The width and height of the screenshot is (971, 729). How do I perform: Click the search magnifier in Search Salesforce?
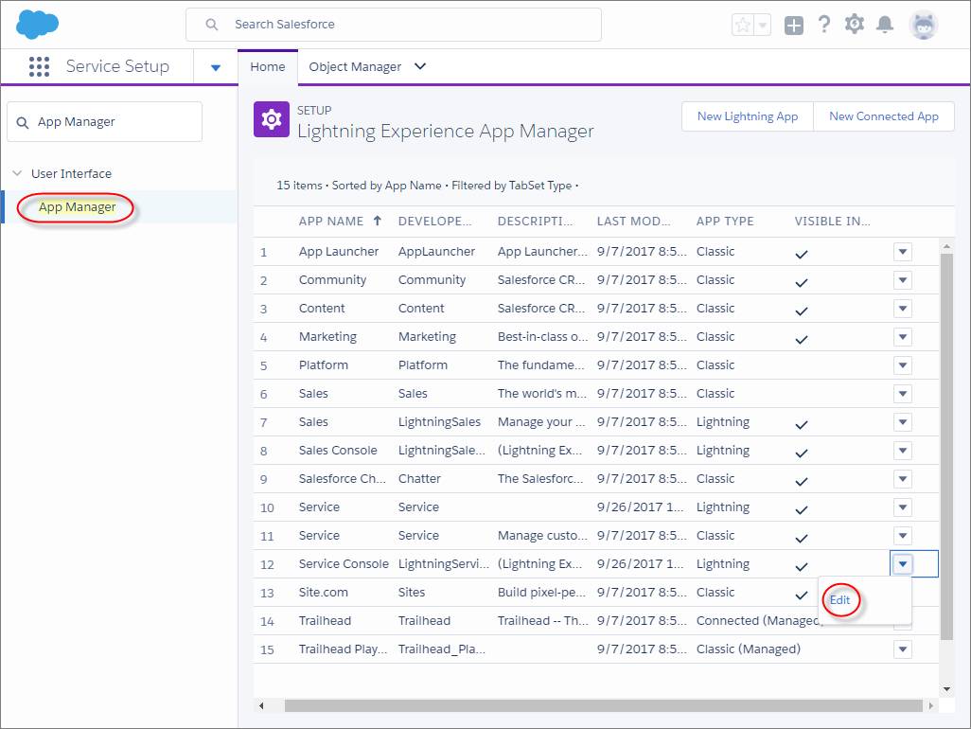[212, 25]
